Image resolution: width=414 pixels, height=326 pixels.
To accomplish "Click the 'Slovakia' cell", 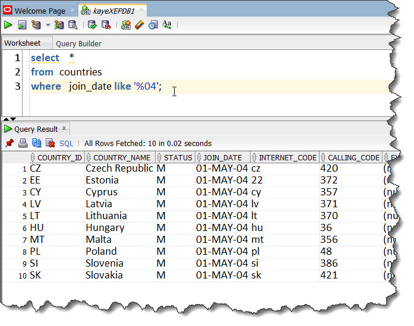I will (119, 276).
